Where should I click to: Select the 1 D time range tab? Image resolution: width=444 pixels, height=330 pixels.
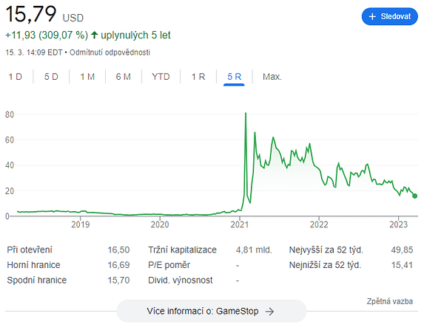(x=16, y=77)
